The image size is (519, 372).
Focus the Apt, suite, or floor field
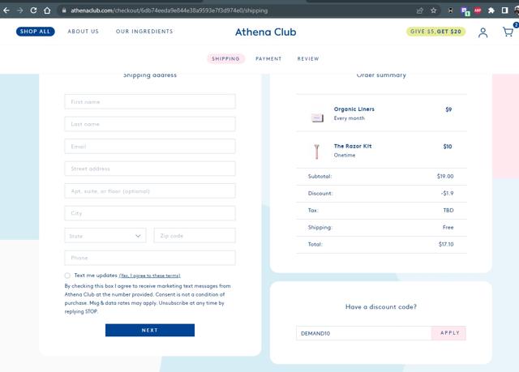pyautogui.click(x=150, y=191)
